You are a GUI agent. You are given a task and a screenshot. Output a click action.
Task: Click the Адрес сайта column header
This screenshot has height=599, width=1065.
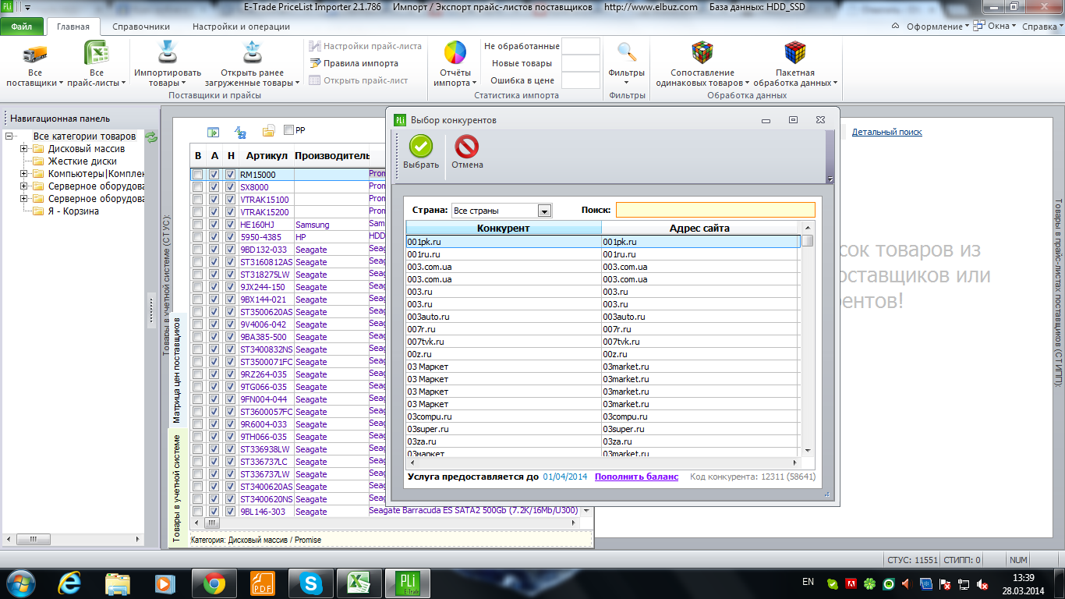tap(699, 228)
